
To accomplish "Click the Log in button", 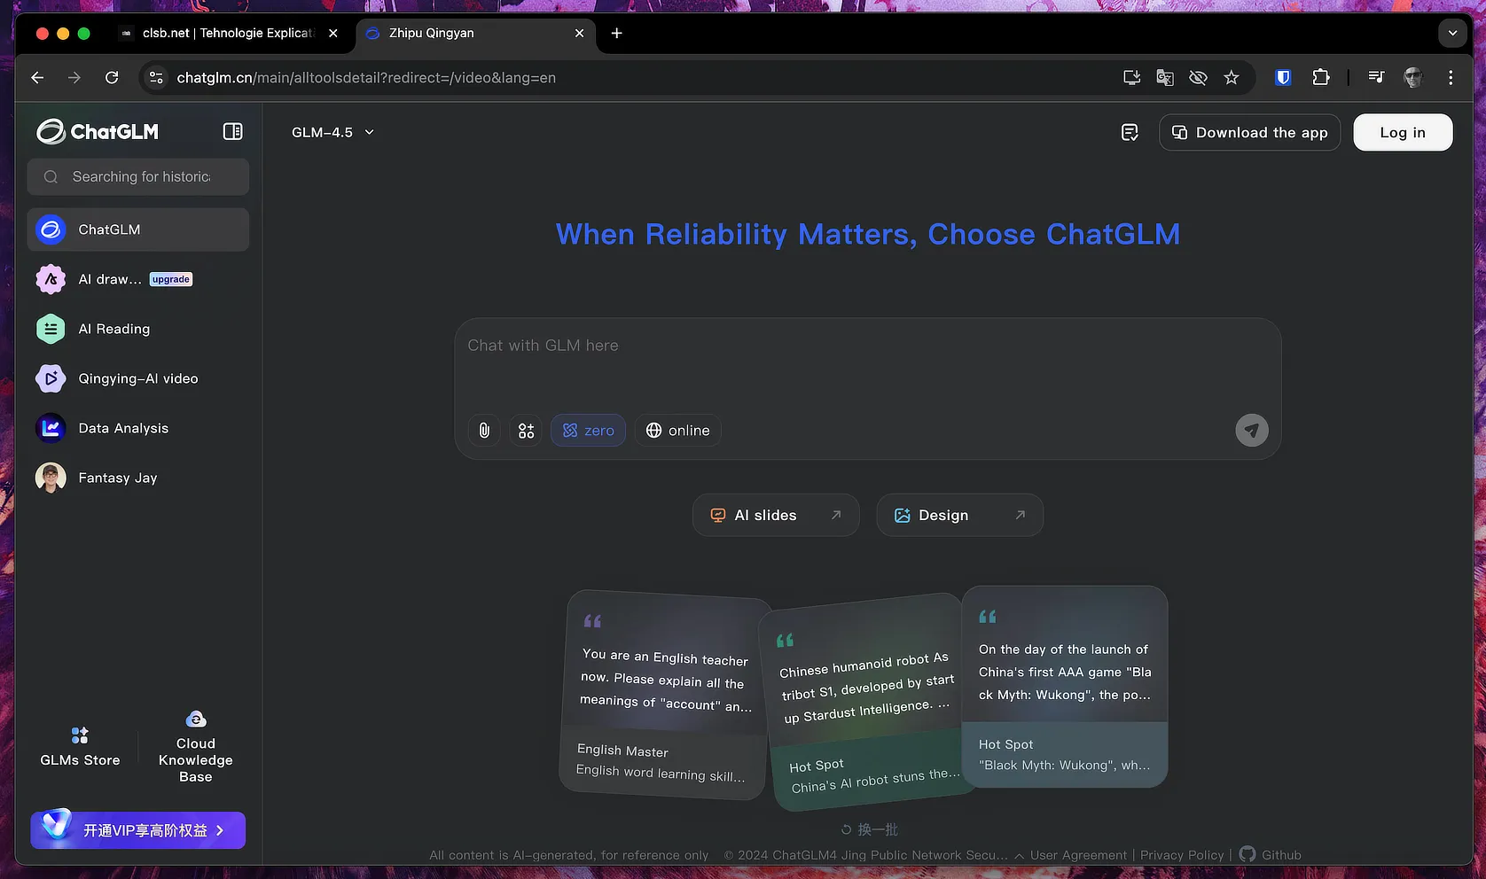I will click(1403, 132).
